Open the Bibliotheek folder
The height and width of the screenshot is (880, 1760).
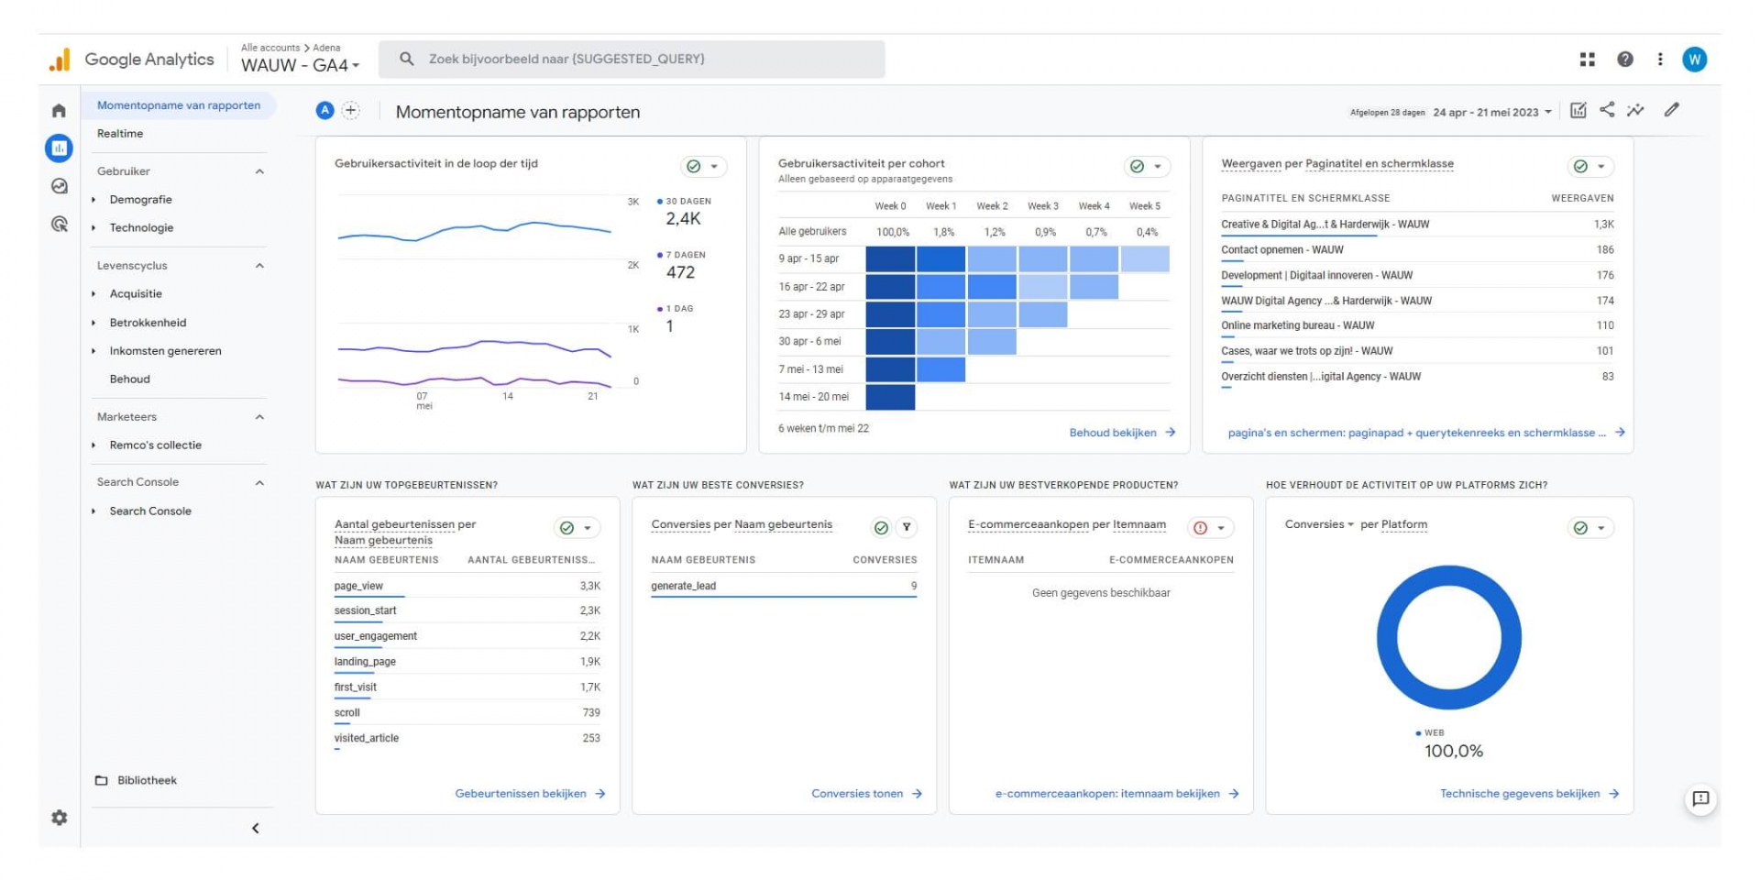point(137,781)
